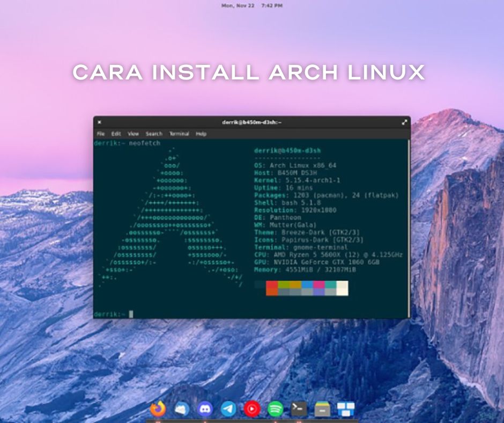Click the neofetch command text

click(145, 143)
